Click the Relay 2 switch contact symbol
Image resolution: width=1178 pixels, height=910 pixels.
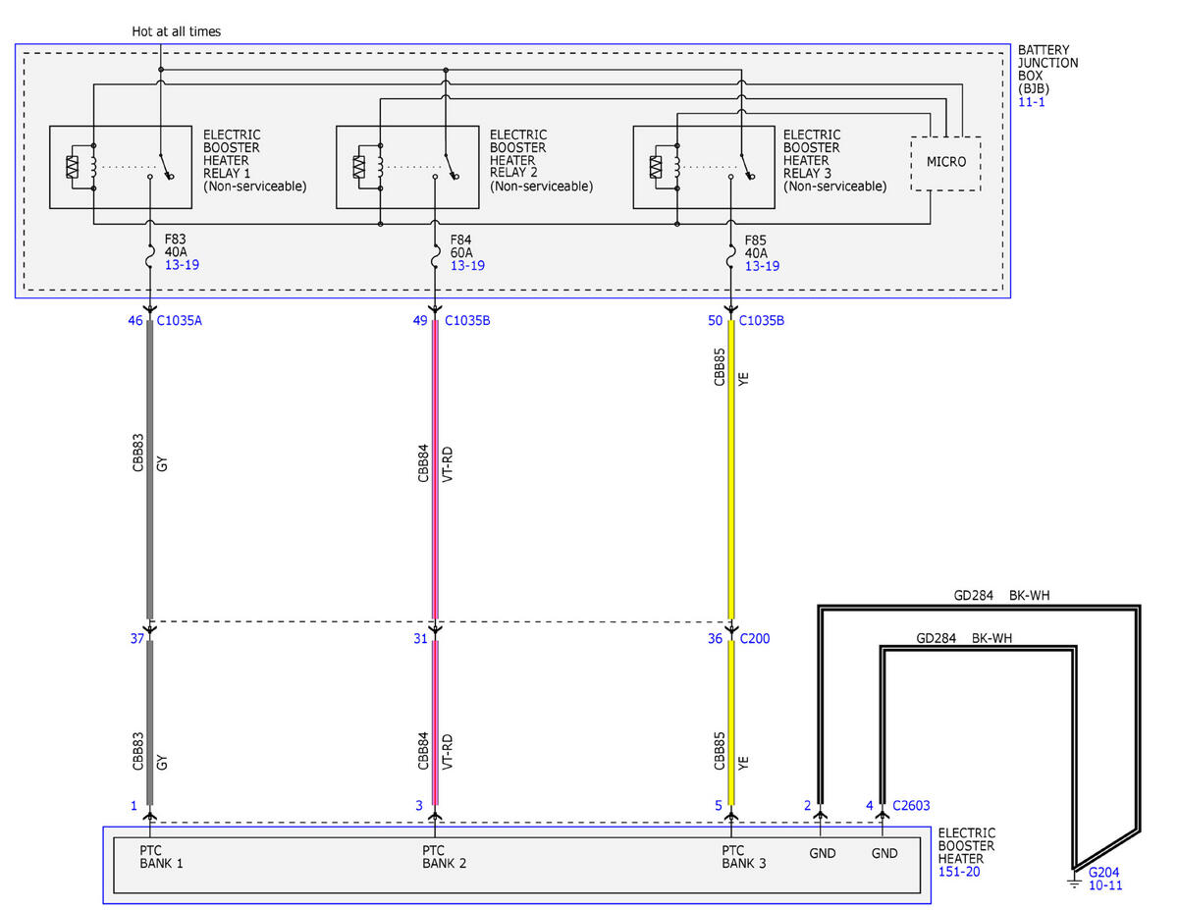(447, 165)
